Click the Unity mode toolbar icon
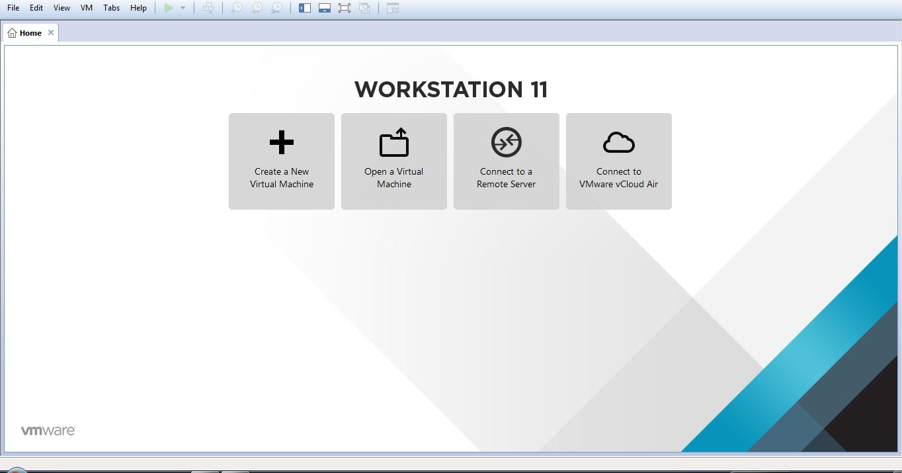Viewport: 902px width, 473px height. [364, 8]
